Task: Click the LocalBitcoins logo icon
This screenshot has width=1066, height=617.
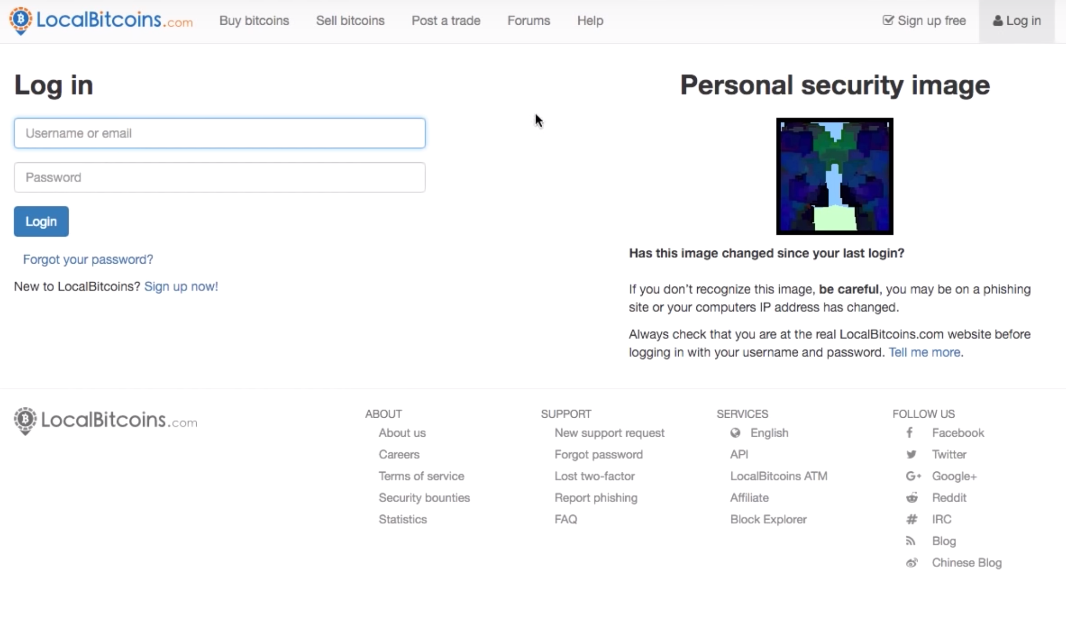Action: [x=21, y=20]
